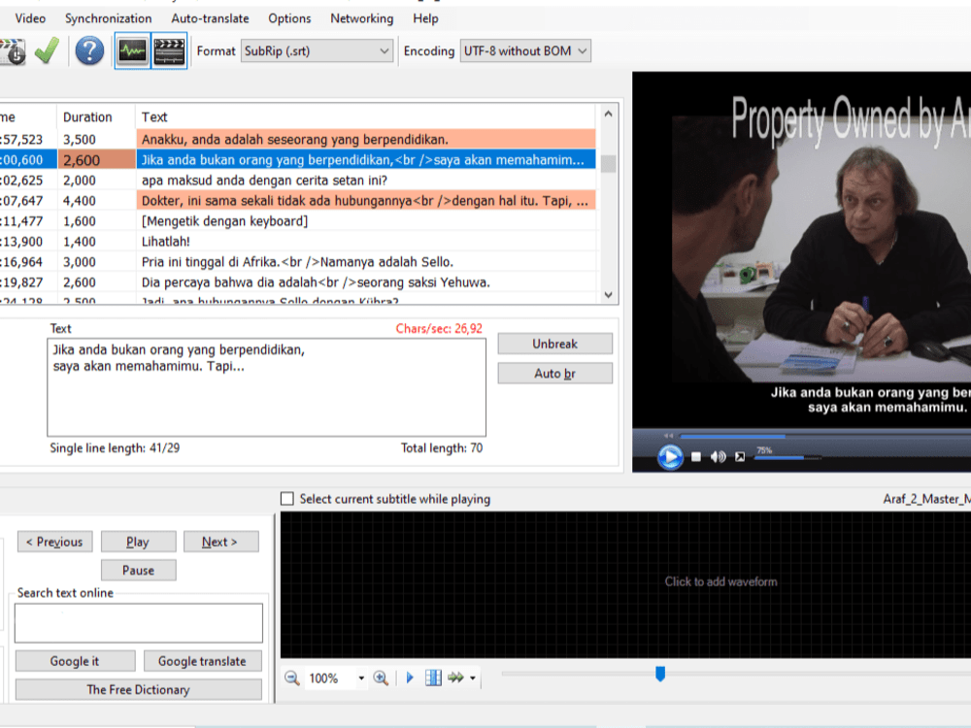Click the Chars/sec: 26,92 label
Image resolution: width=971 pixels, height=728 pixels.
439,329
